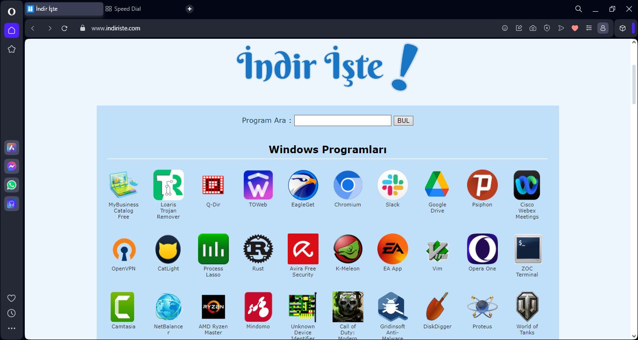Viewport: 638px width, 340px height.
Task: Open the DiskDigger shovel icon
Action: click(437, 307)
